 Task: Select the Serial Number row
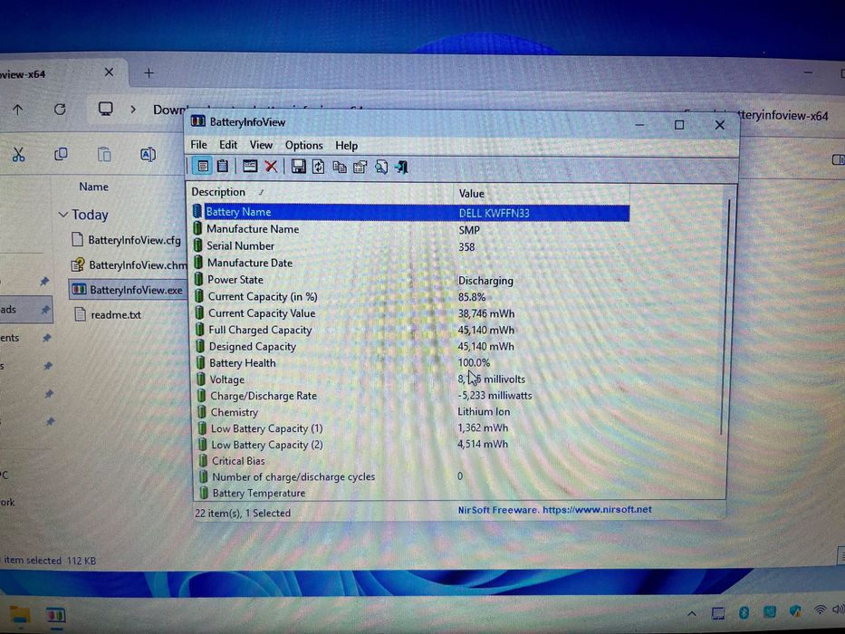410,245
